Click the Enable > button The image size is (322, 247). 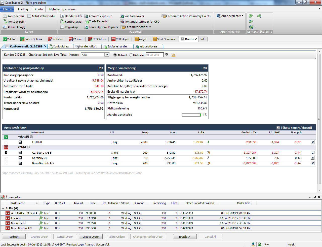tap(185, 237)
